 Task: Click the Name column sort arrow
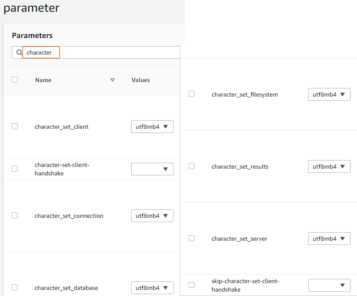(x=112, y=80)
